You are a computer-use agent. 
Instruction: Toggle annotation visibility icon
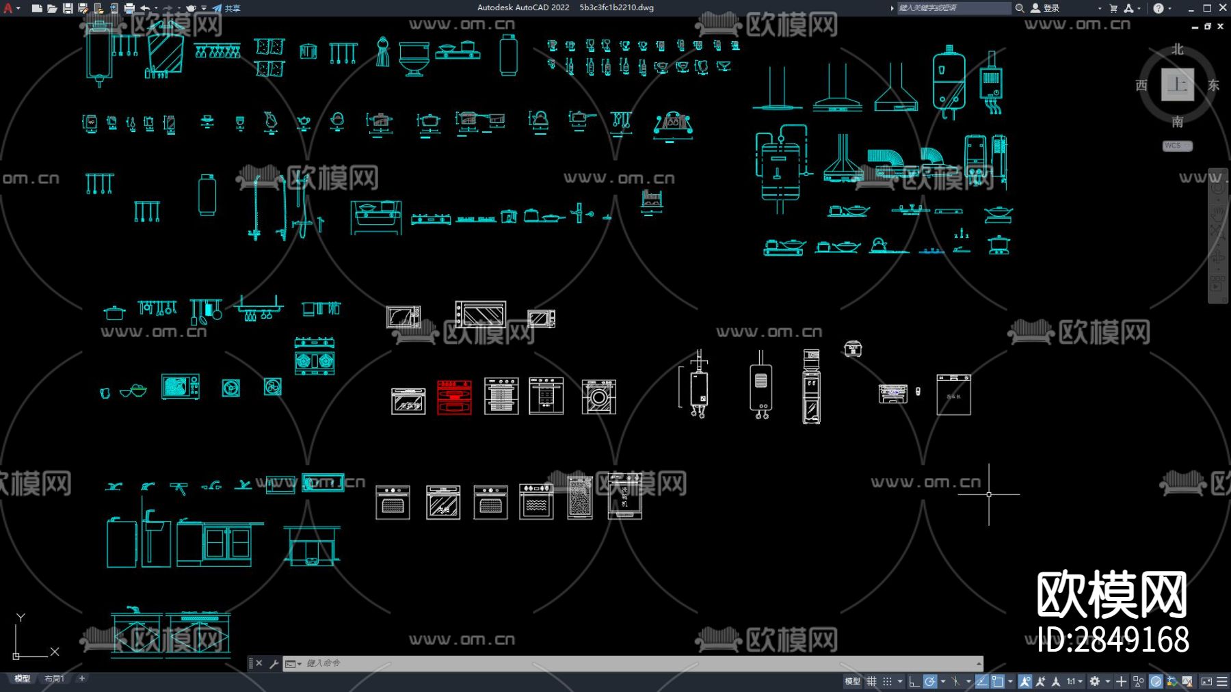coord(1025,682)
